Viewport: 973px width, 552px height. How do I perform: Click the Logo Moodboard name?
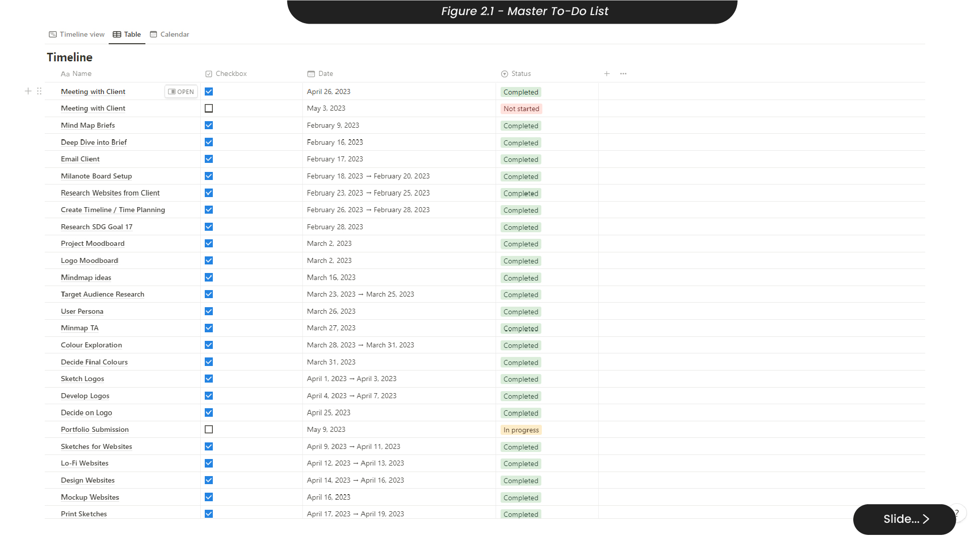click(x=90, y=260)
